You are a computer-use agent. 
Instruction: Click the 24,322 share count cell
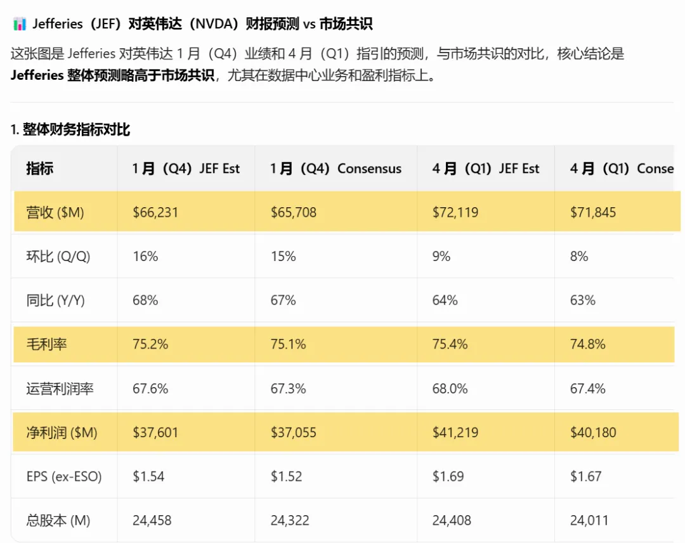pyautogui.click(x=290, y=520)
